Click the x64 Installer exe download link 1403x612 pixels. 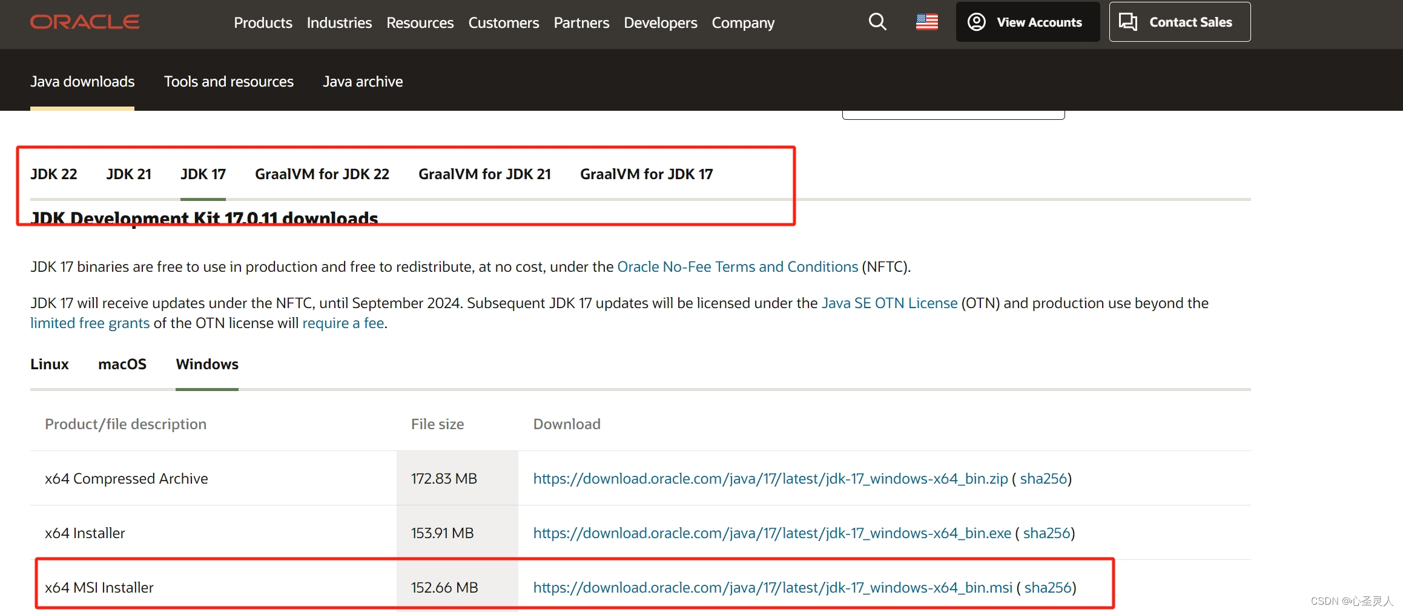tap(771, 533)
